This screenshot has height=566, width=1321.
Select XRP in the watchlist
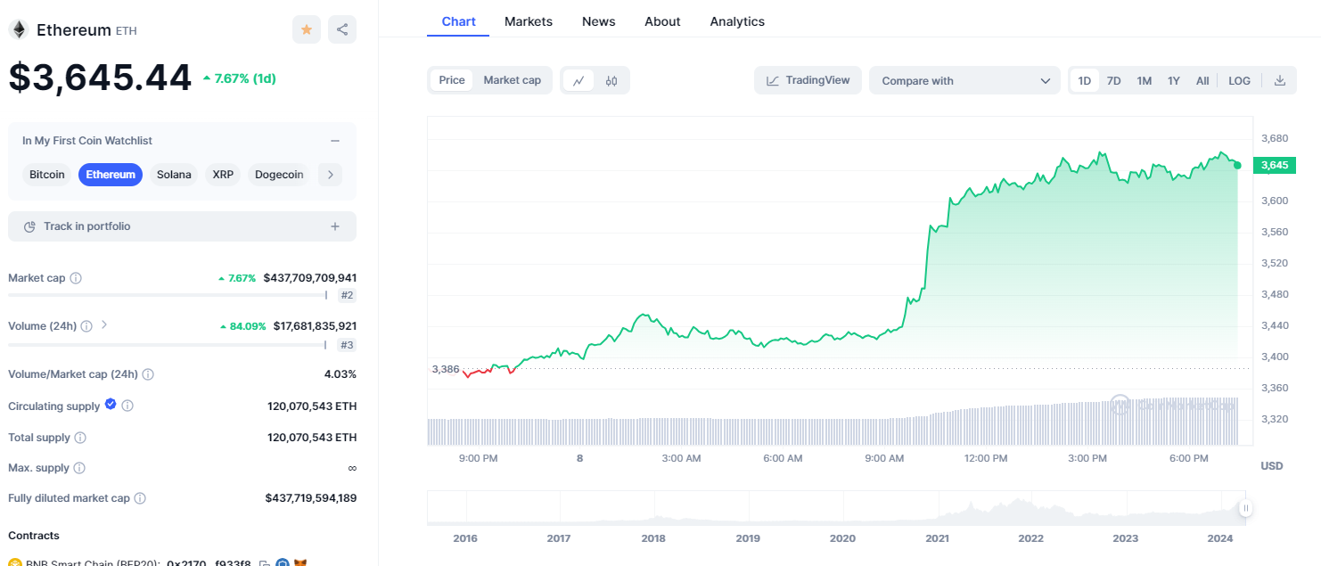[x=223, y=175]
